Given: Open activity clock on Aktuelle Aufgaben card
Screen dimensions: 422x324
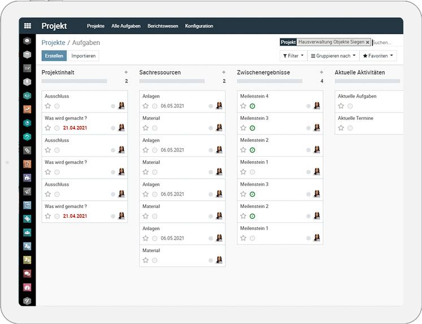Looking at the screenshot, I should click(350, 106).
